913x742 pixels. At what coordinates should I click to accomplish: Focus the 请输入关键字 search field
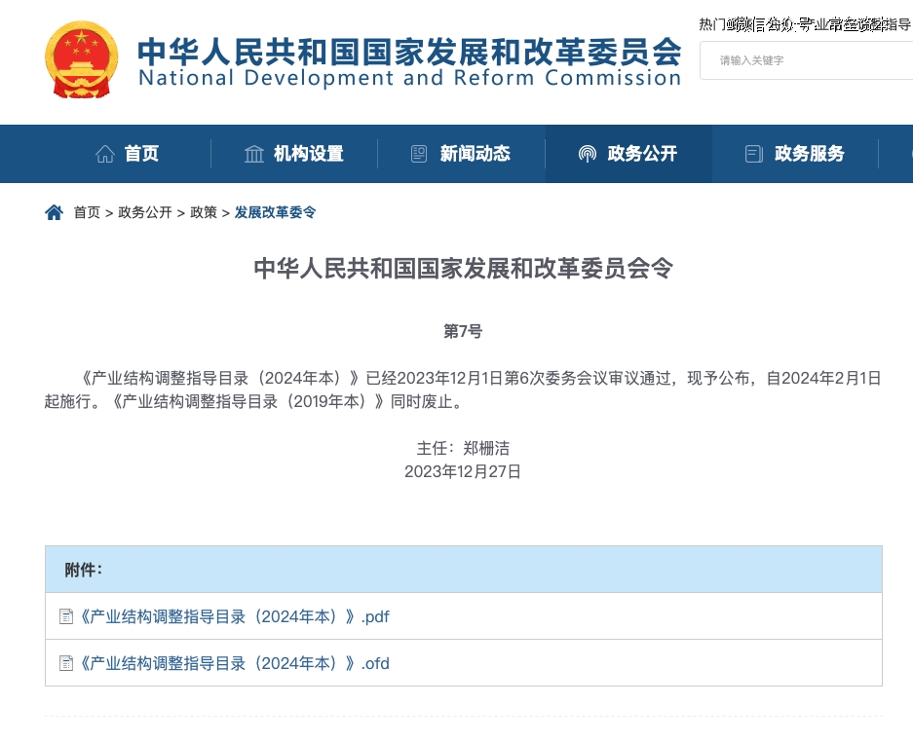pyautogui.click(x=807, y=60)
